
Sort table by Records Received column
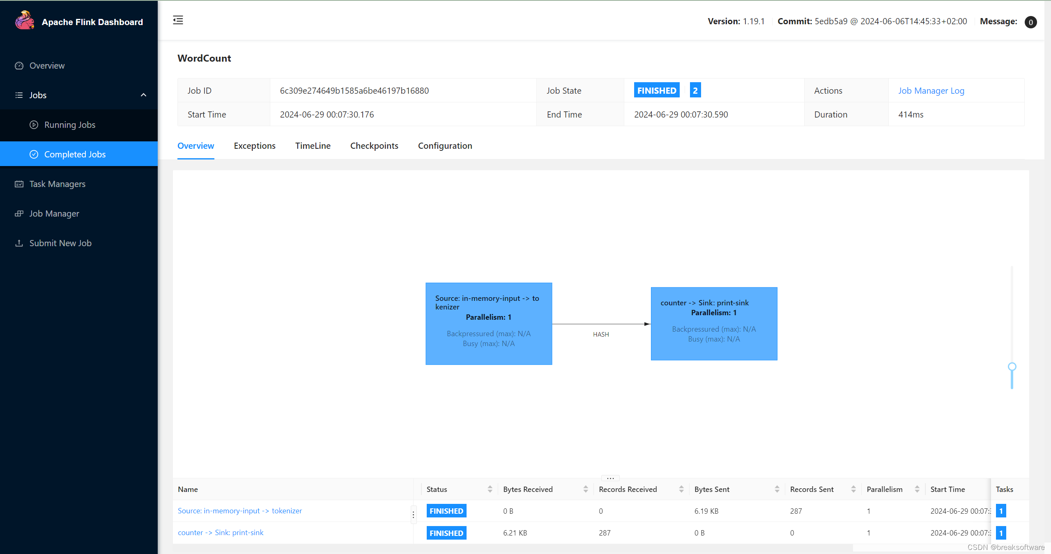[681, 489]
